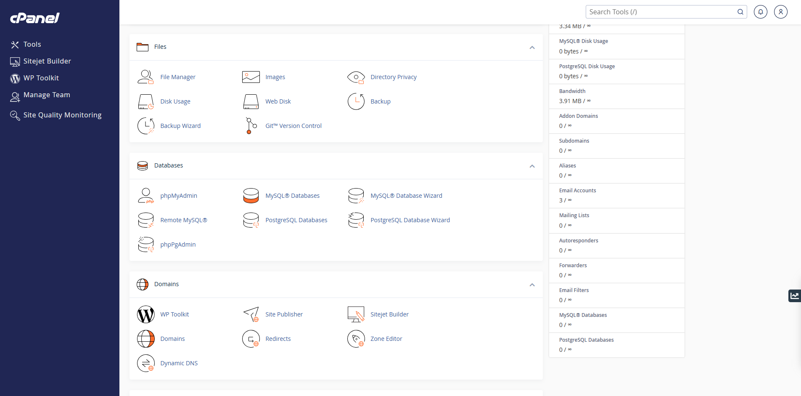The height and width of the screenshot is (396, 801).
Task: Click the PostgreSQL Databases statistic label in sidebar
Action: (586, 340)
